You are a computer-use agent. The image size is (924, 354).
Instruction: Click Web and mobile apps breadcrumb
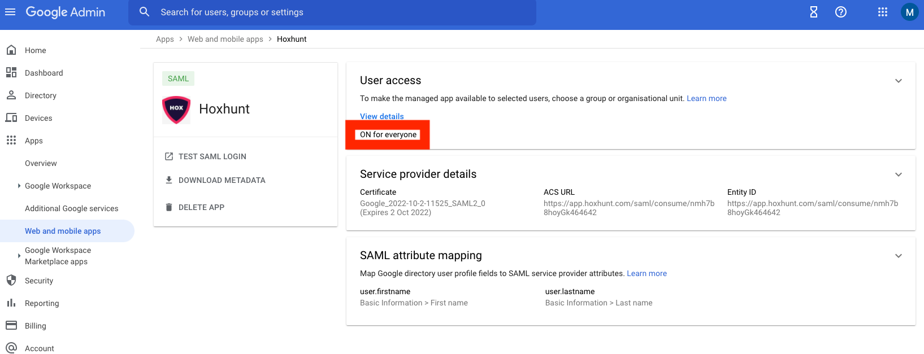coord(225,39)
